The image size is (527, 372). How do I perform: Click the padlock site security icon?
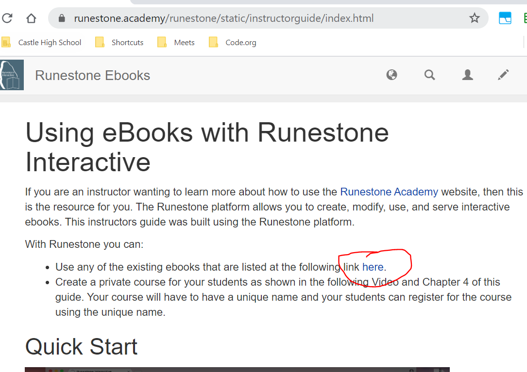click(x=62, y=18)
